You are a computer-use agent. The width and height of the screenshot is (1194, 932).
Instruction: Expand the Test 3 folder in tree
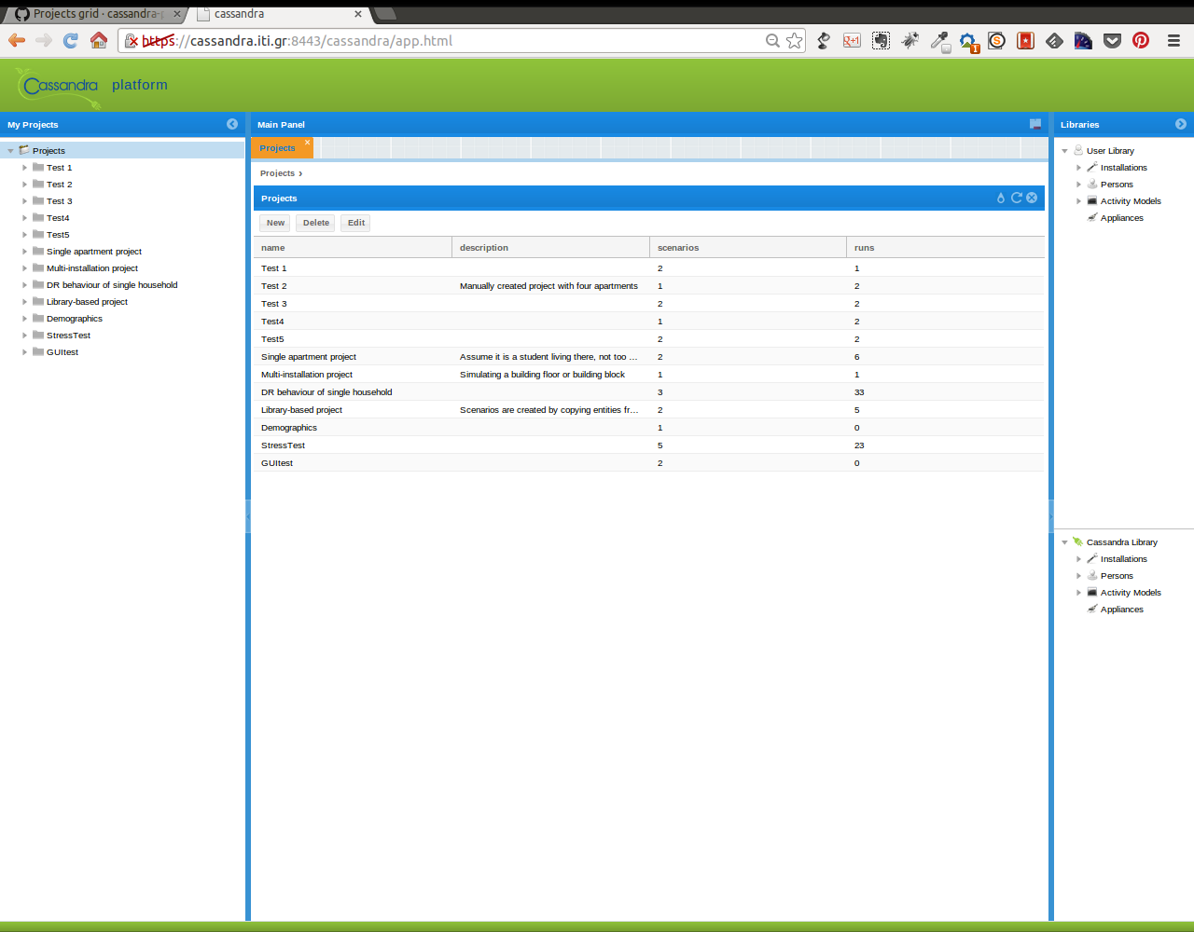point(25,201)
